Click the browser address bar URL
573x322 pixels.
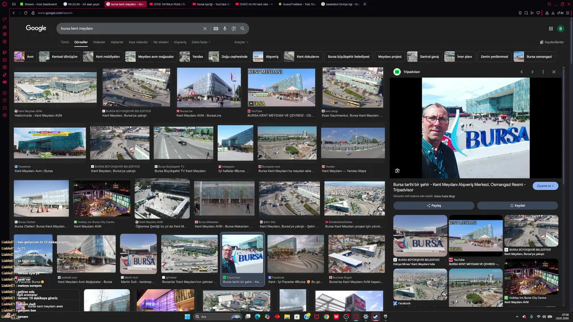pyautogui.click(x=55, y=13)
